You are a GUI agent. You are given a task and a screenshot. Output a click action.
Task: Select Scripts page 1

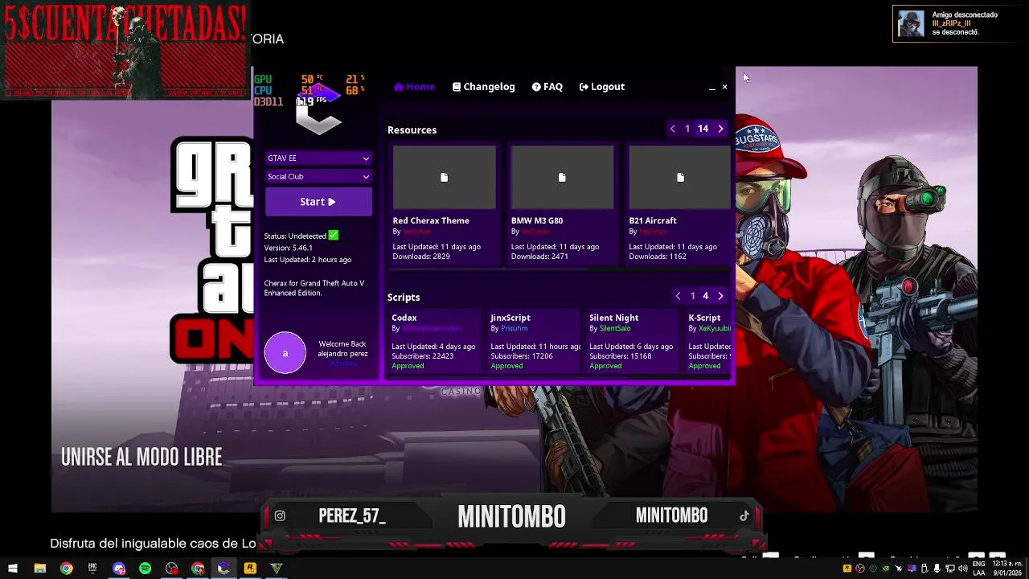tap(692, 296)
